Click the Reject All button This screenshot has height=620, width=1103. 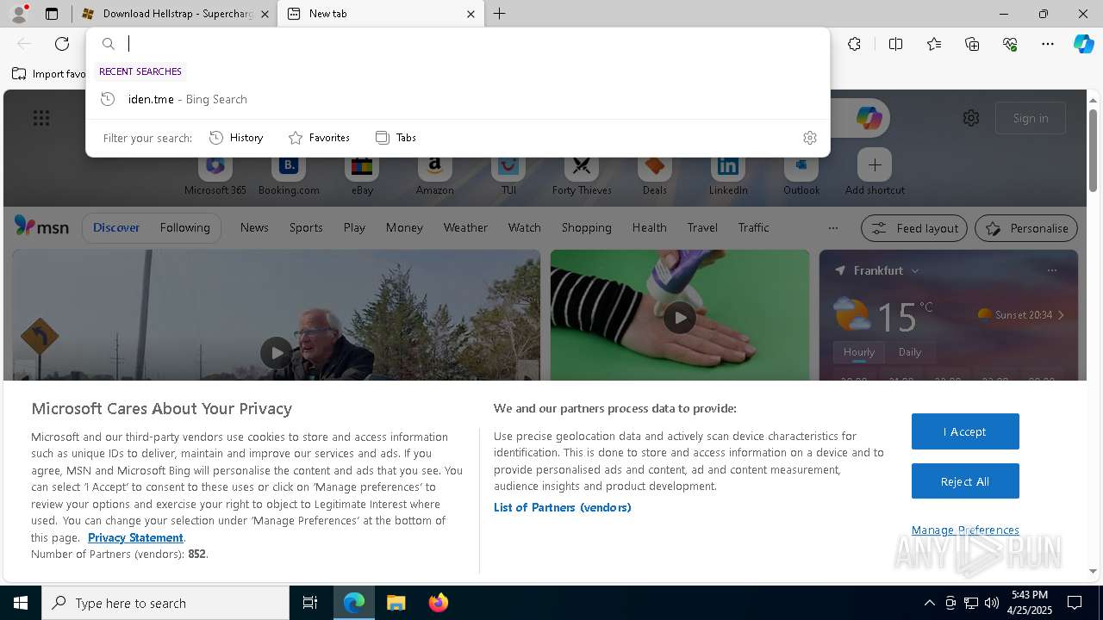coord(965,481)
